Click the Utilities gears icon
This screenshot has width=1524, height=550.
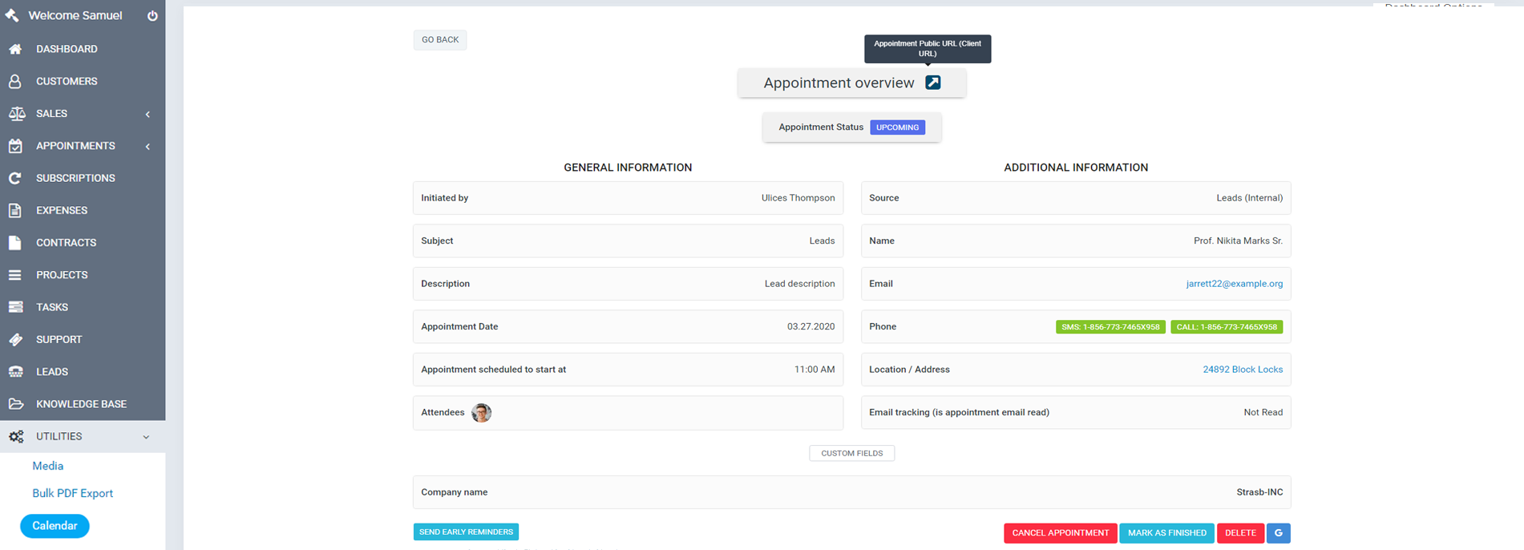[x=16, y=436]
